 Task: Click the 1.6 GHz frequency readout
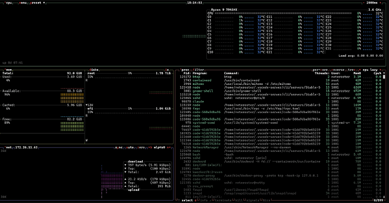[374, 10]
